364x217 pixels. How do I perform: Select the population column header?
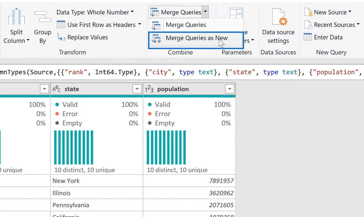(189, 89)
